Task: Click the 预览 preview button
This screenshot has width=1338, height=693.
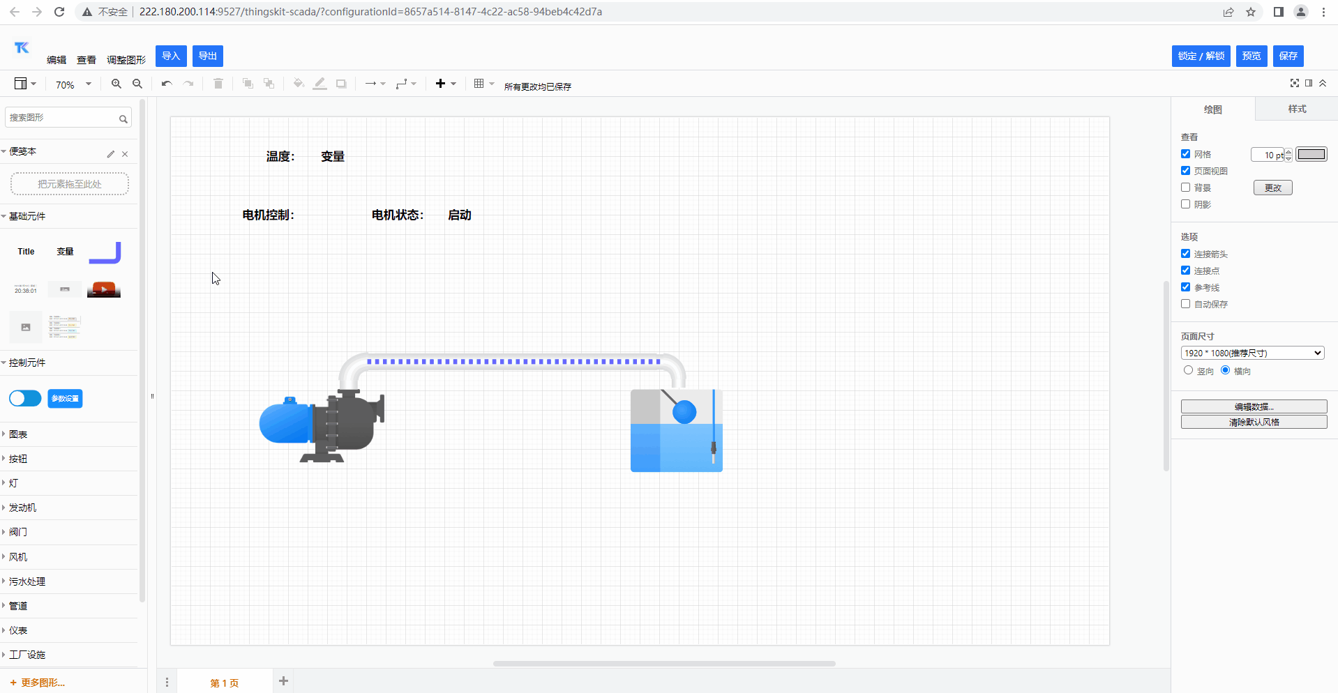Action: coord(1251,56)
